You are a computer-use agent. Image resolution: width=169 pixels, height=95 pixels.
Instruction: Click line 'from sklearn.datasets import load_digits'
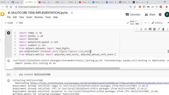point(44,48)
